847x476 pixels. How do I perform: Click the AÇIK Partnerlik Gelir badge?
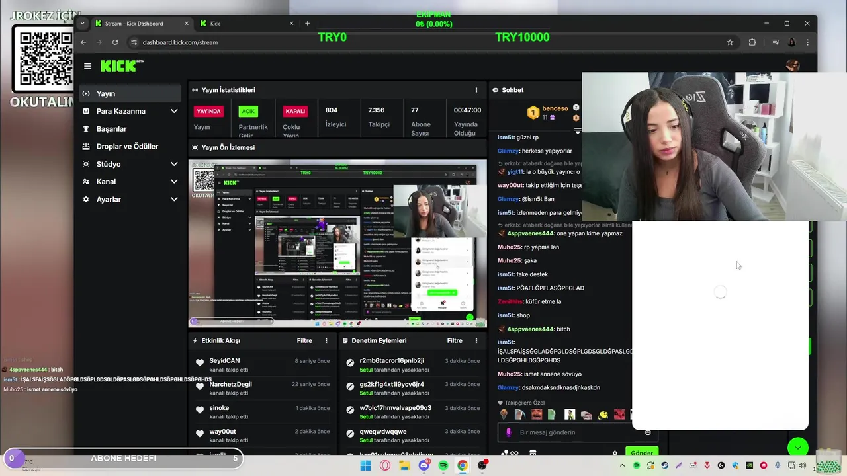(248, 111)
